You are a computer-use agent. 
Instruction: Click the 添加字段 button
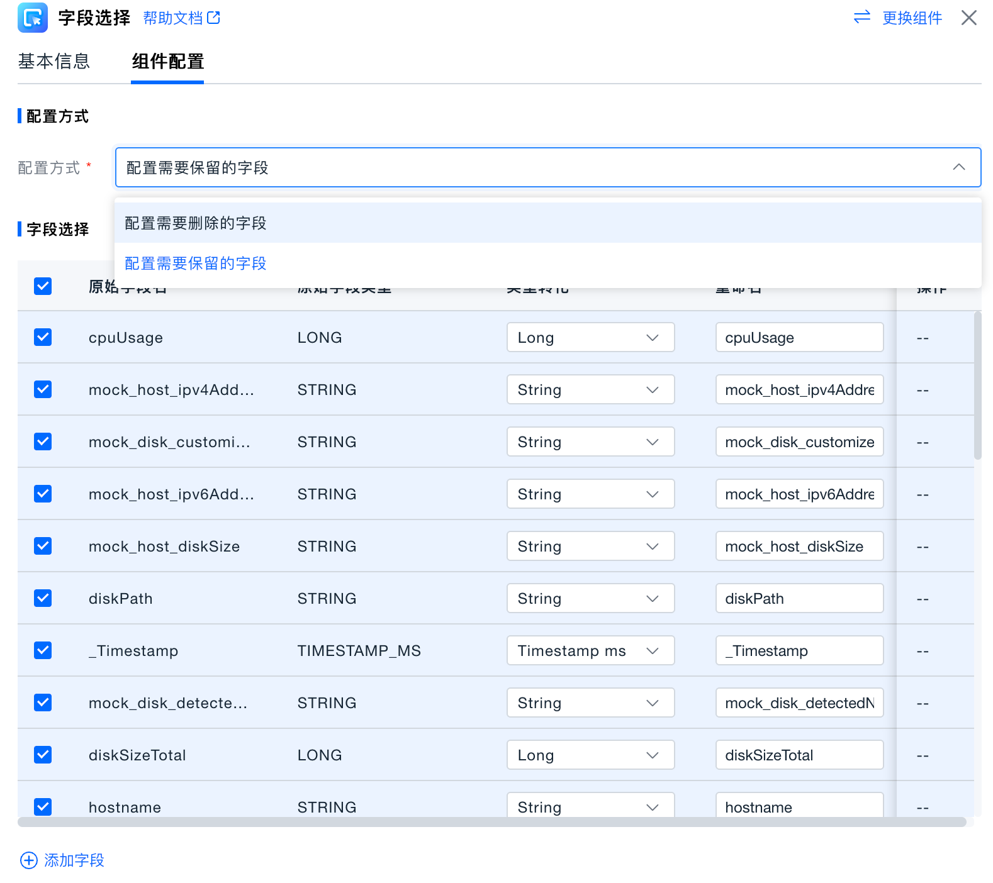pos(74,860)
